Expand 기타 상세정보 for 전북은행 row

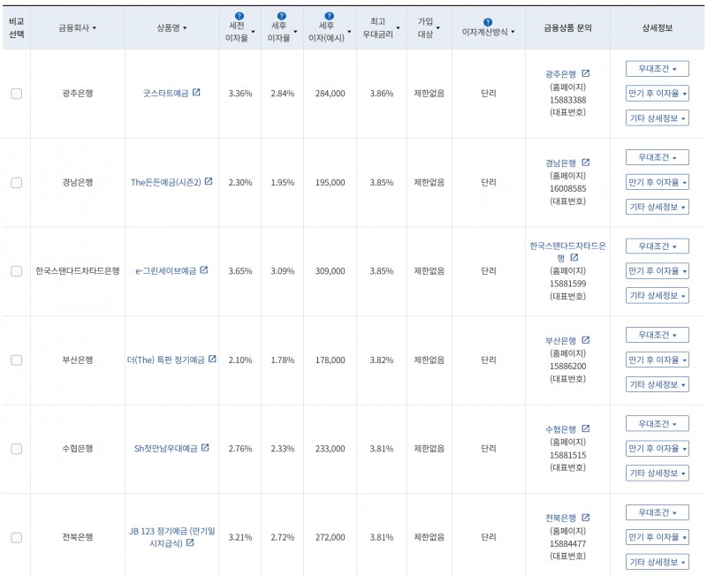click(x=657, y=562)
